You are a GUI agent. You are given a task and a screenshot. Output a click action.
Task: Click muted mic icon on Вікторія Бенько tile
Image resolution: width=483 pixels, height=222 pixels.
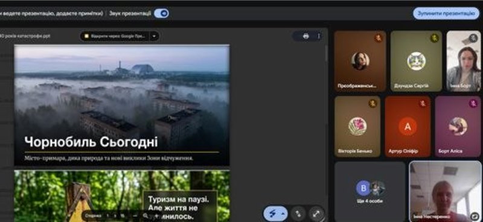point(373,103)
